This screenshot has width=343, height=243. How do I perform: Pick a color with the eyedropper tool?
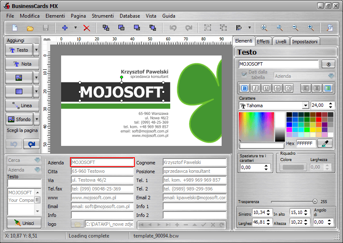(325, 144)
